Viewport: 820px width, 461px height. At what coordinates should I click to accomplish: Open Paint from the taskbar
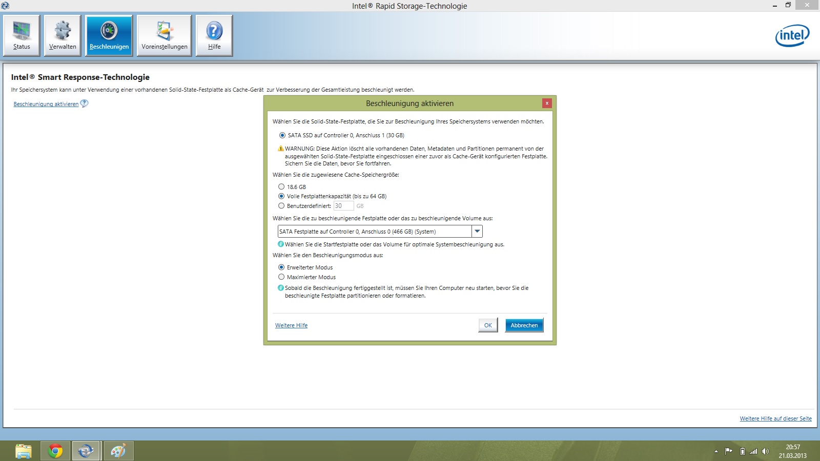(x=118, y=451)
